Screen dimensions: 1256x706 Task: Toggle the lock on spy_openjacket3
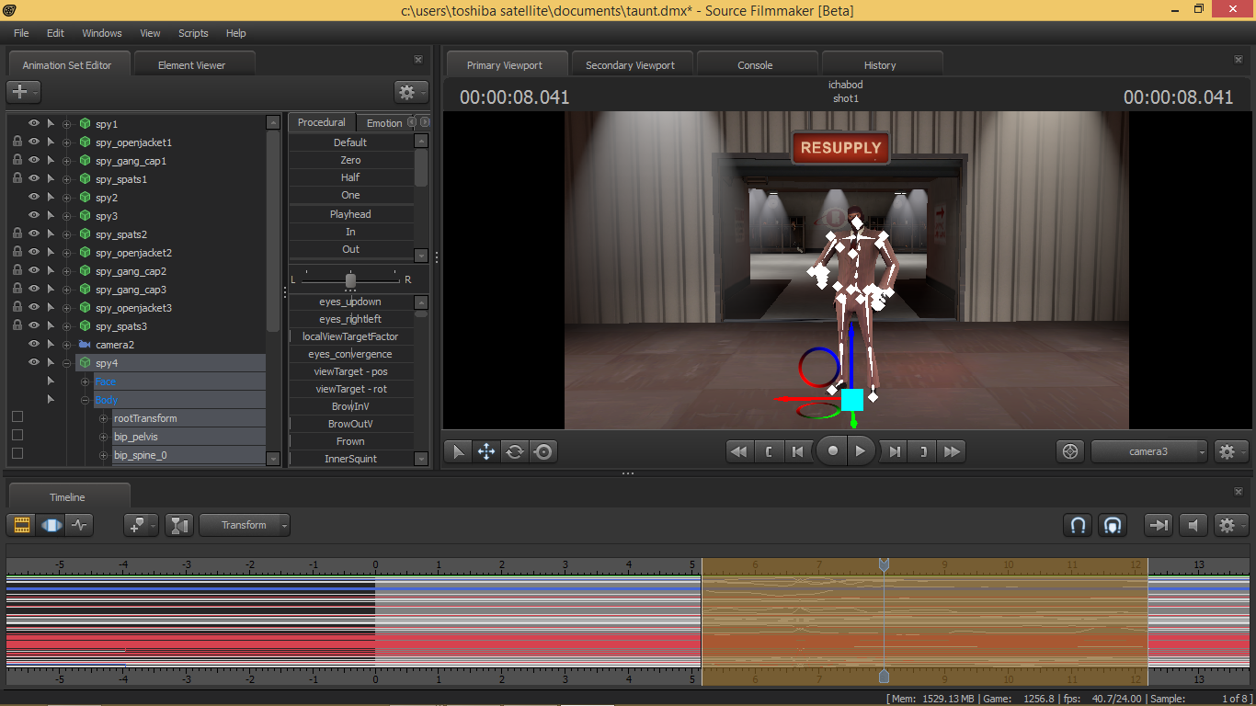(17, 308)
